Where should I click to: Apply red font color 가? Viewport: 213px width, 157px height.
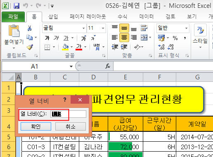tap(79, 47)
